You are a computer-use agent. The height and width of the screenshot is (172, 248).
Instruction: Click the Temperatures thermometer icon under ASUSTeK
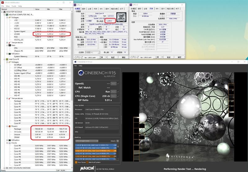tap(10, 43)
